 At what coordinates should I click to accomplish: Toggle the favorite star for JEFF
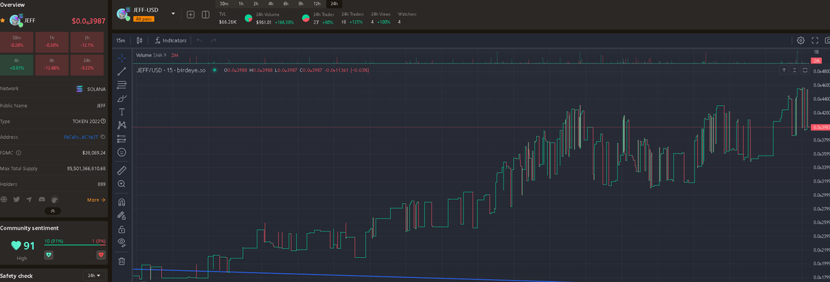click(3, 19)
